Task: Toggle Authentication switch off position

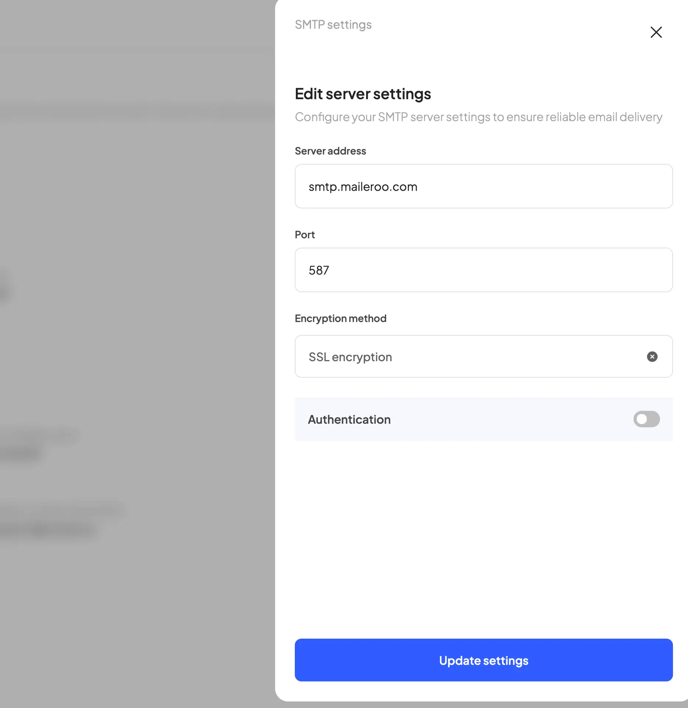Action: click(647, 419)
